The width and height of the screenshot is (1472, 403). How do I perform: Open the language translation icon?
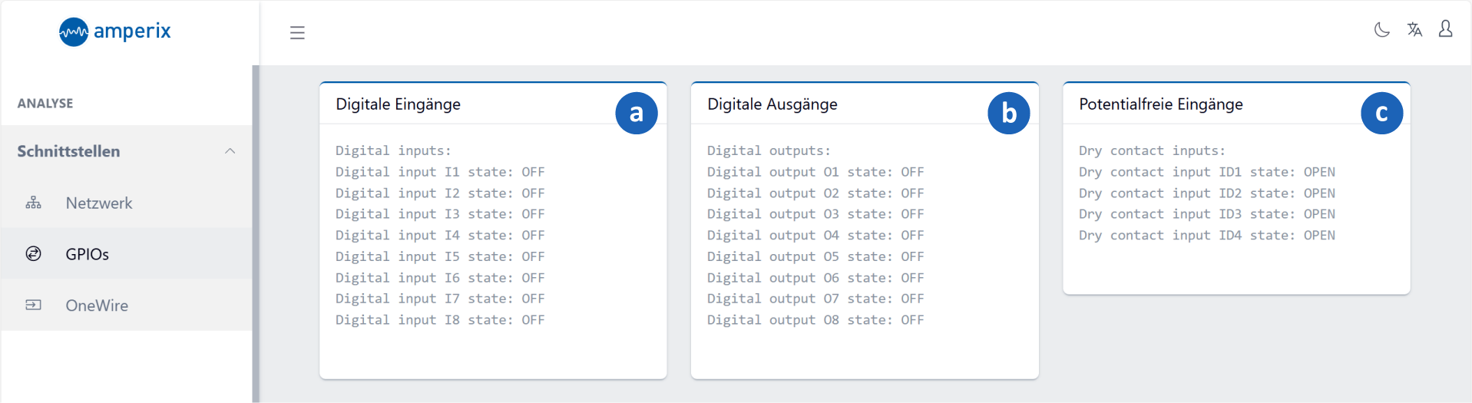pos(1414,30)
